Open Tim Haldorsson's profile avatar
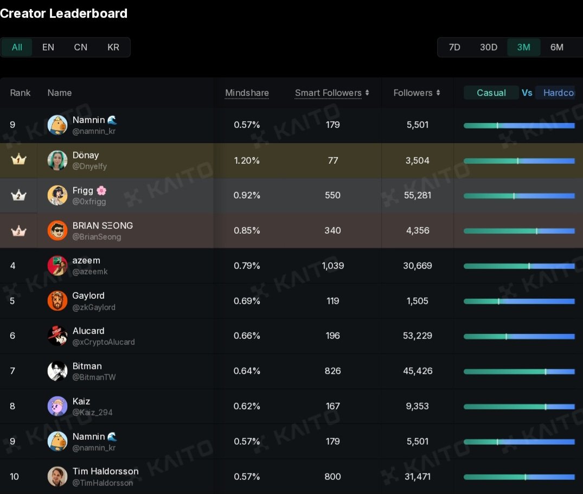This screenshot has width=583, height=494. tap(57, 477)
